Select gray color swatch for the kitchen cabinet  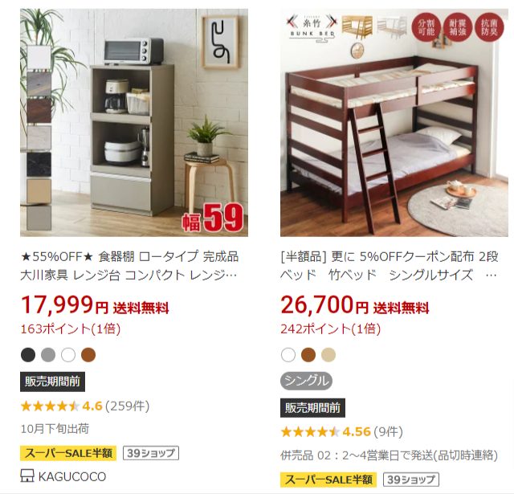point(48,355)
